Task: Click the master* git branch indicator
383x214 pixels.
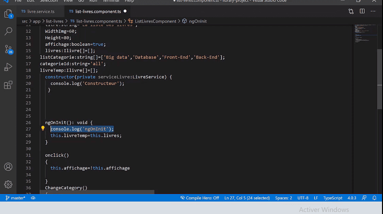Action: pyautogui.click(x=15, y=198)
